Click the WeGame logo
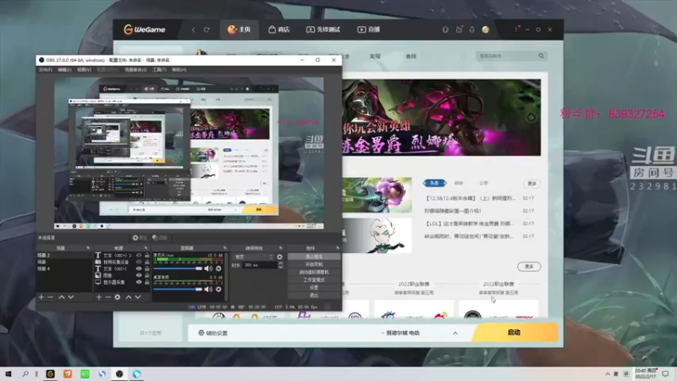This screenshot has width=677, height=381. pyautogui.click(x=145, y=30)
